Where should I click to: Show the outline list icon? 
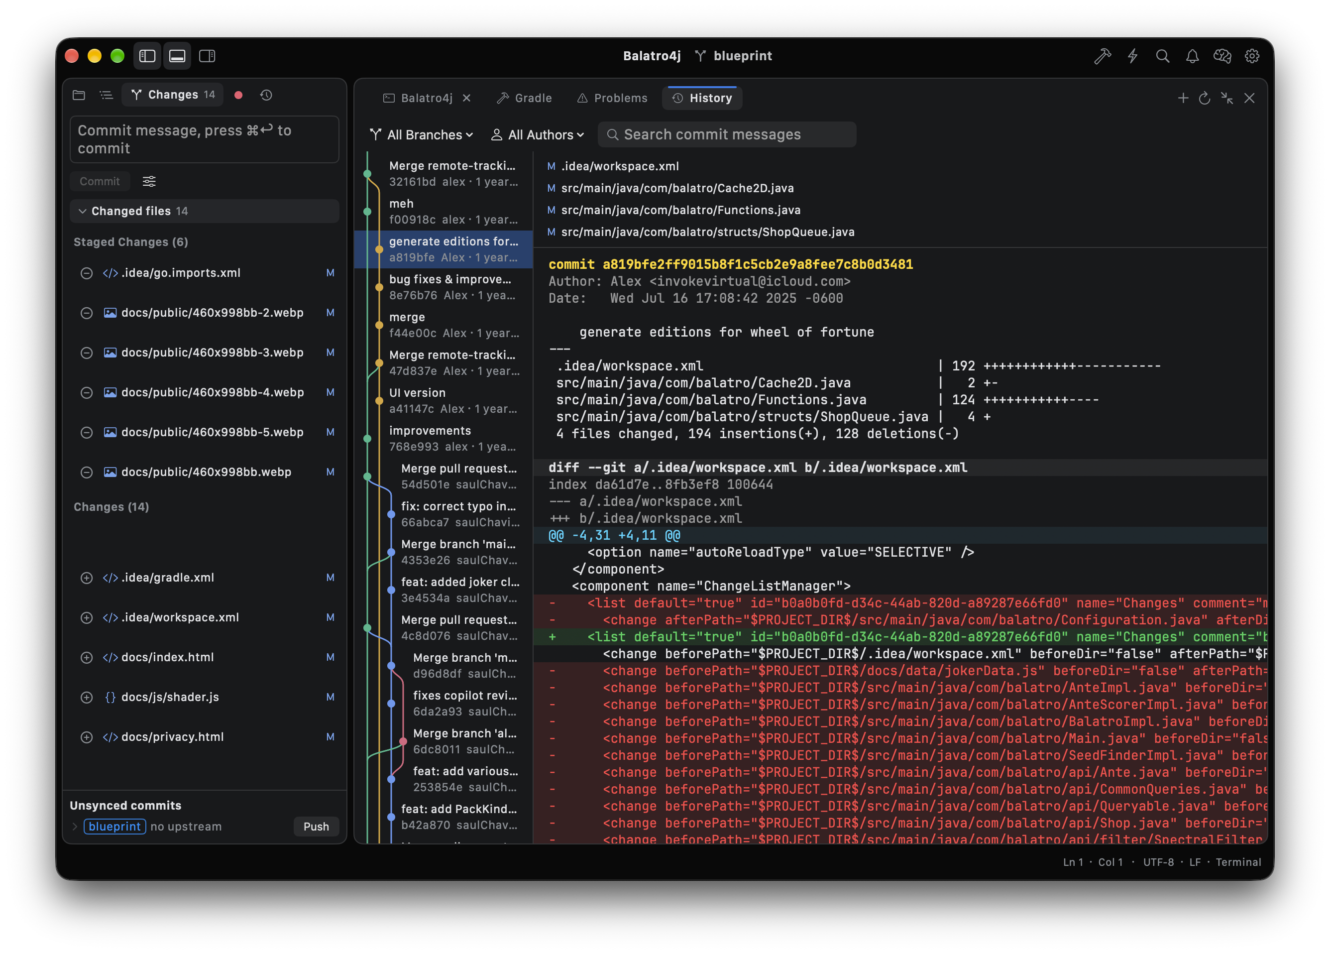coord(106,95)
